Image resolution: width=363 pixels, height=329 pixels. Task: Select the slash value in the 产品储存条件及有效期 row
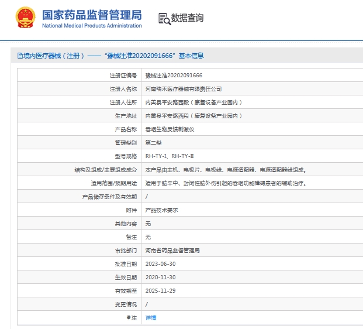pos(147,197)
